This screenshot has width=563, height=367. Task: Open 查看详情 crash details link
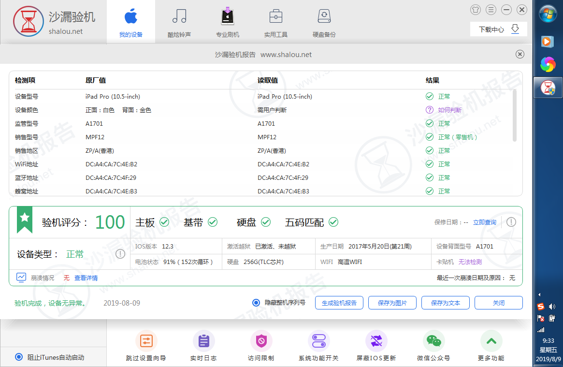[86, 278]
